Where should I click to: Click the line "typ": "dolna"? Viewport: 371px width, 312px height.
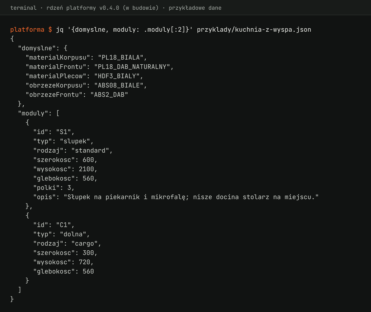pos(61,234)
